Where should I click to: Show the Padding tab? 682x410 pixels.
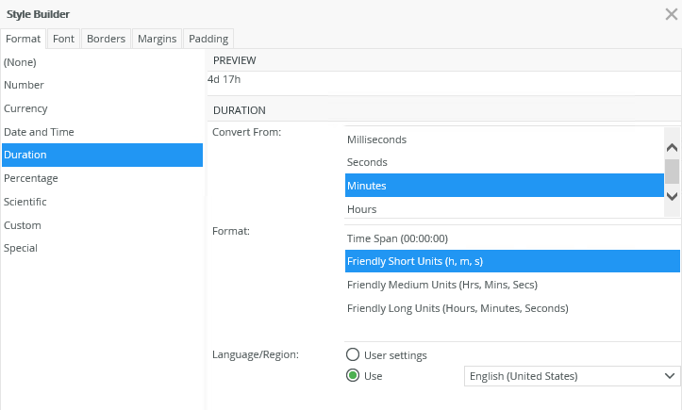point(208,39)
